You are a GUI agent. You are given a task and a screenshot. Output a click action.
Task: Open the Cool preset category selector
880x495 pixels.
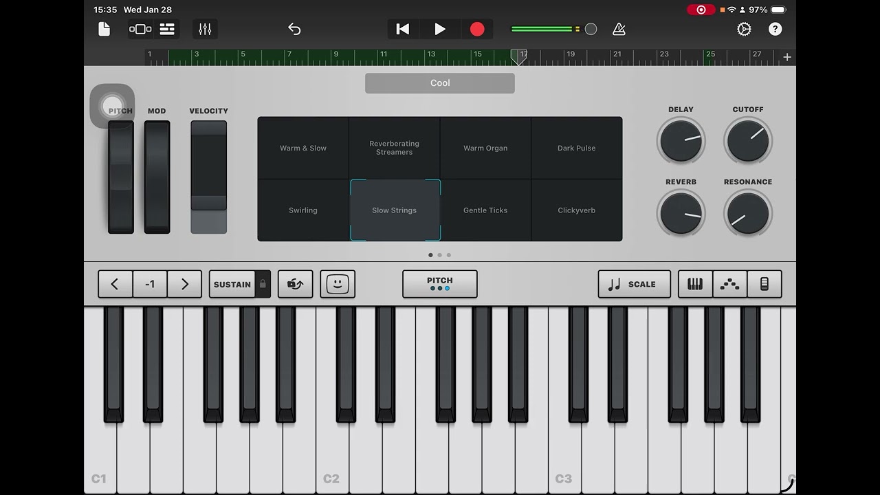tap(440, 83)
